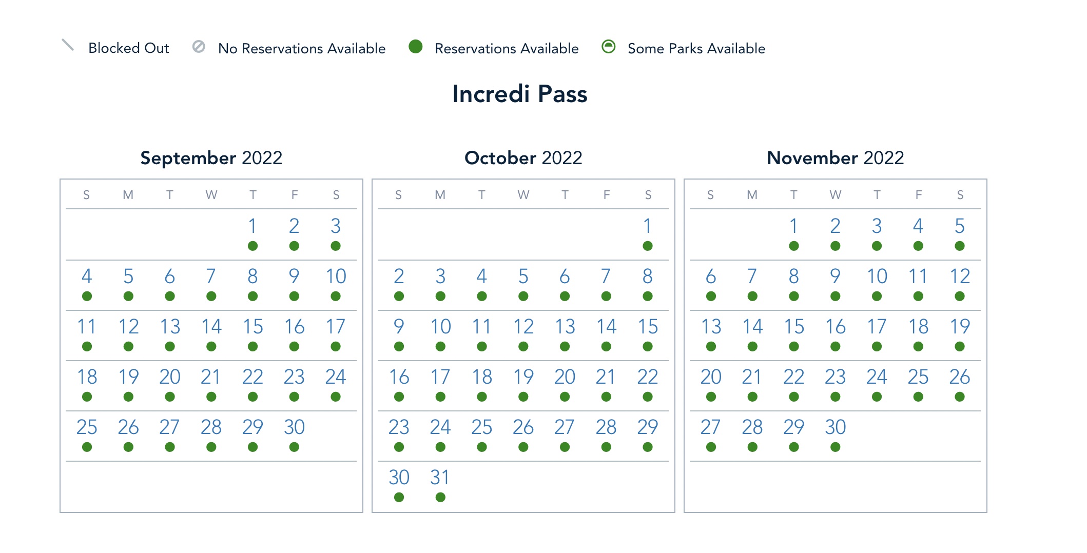Select September 4 date
The width and height of the screenshot is (1087, 553).
(87, 276)
